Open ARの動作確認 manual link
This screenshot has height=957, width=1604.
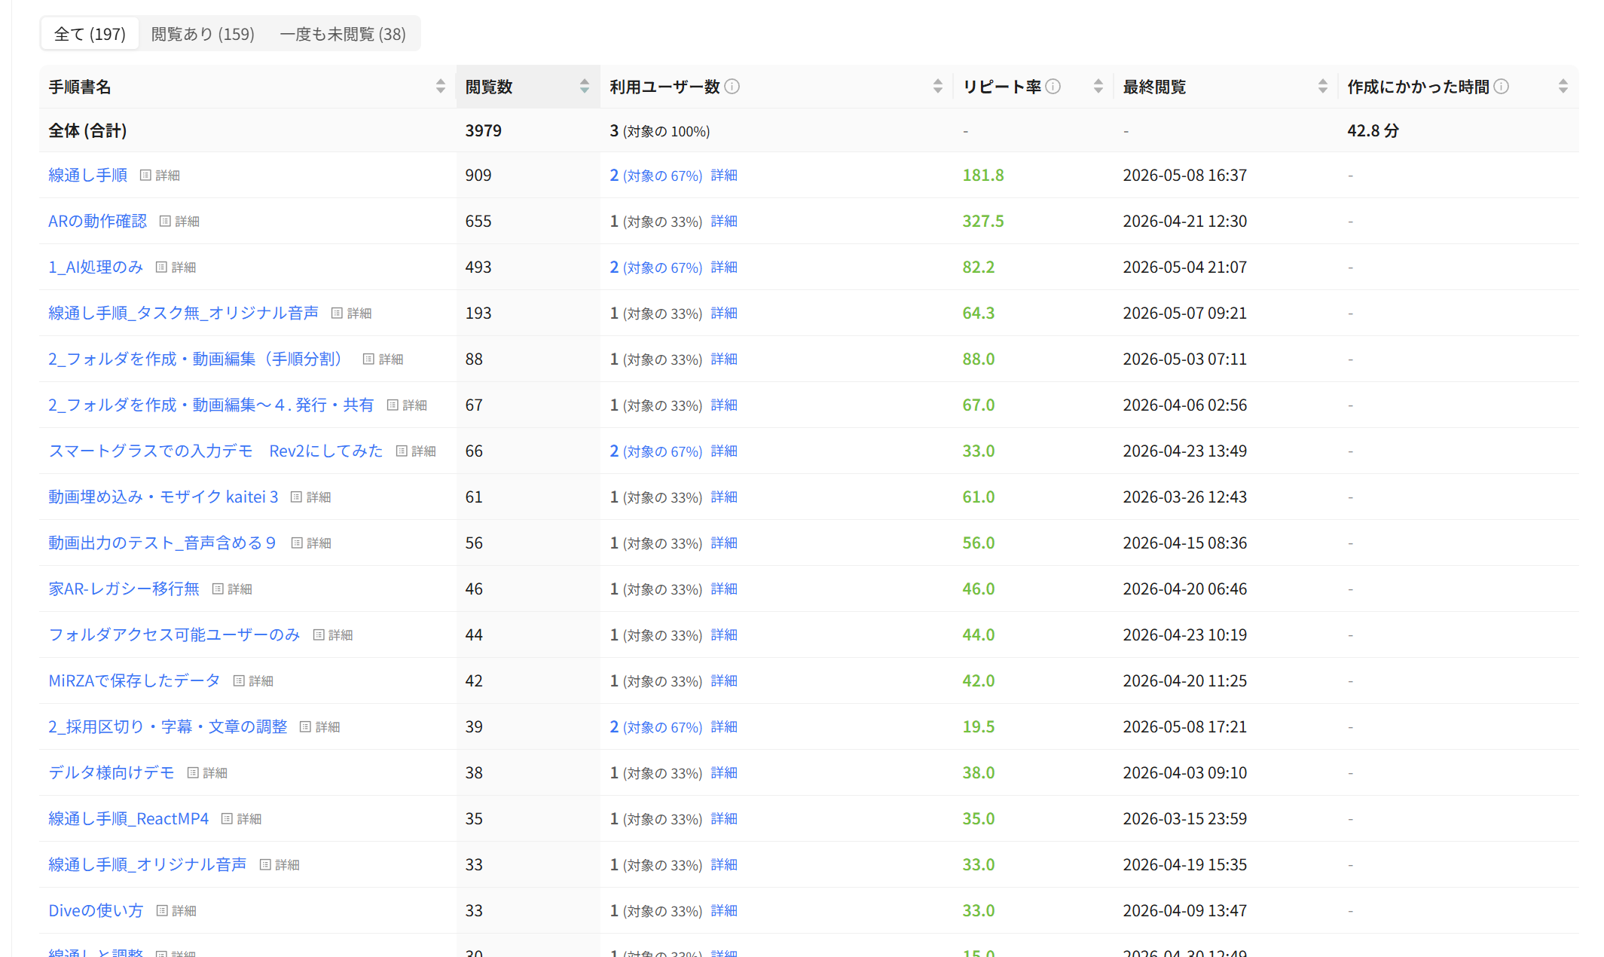click(x=98, y=221)
